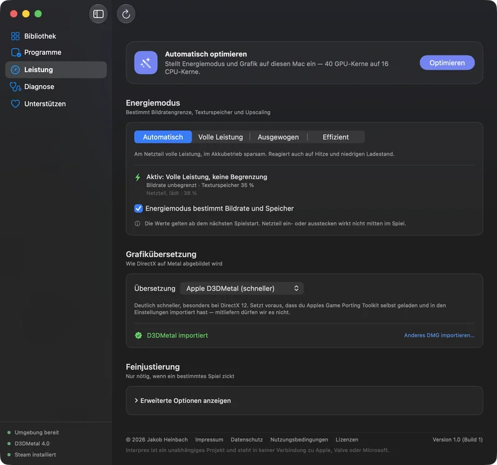Click the Umgebung bereit status entry
The height and width of the screenshot is (465, 497).
click(34, 433)
